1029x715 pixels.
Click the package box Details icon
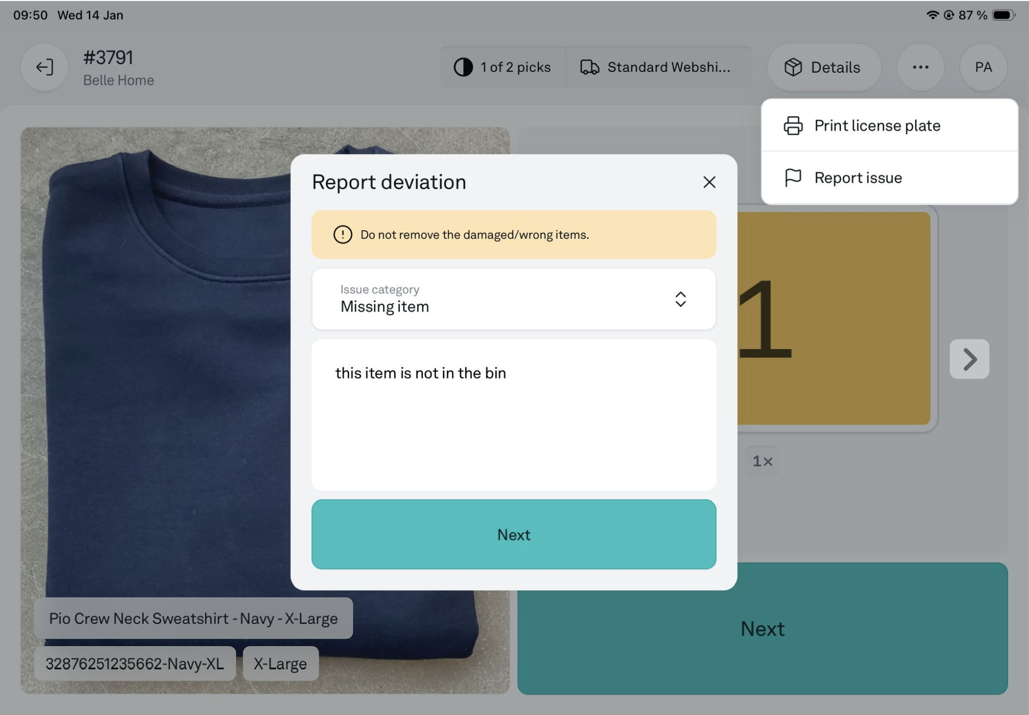point(793,67)
